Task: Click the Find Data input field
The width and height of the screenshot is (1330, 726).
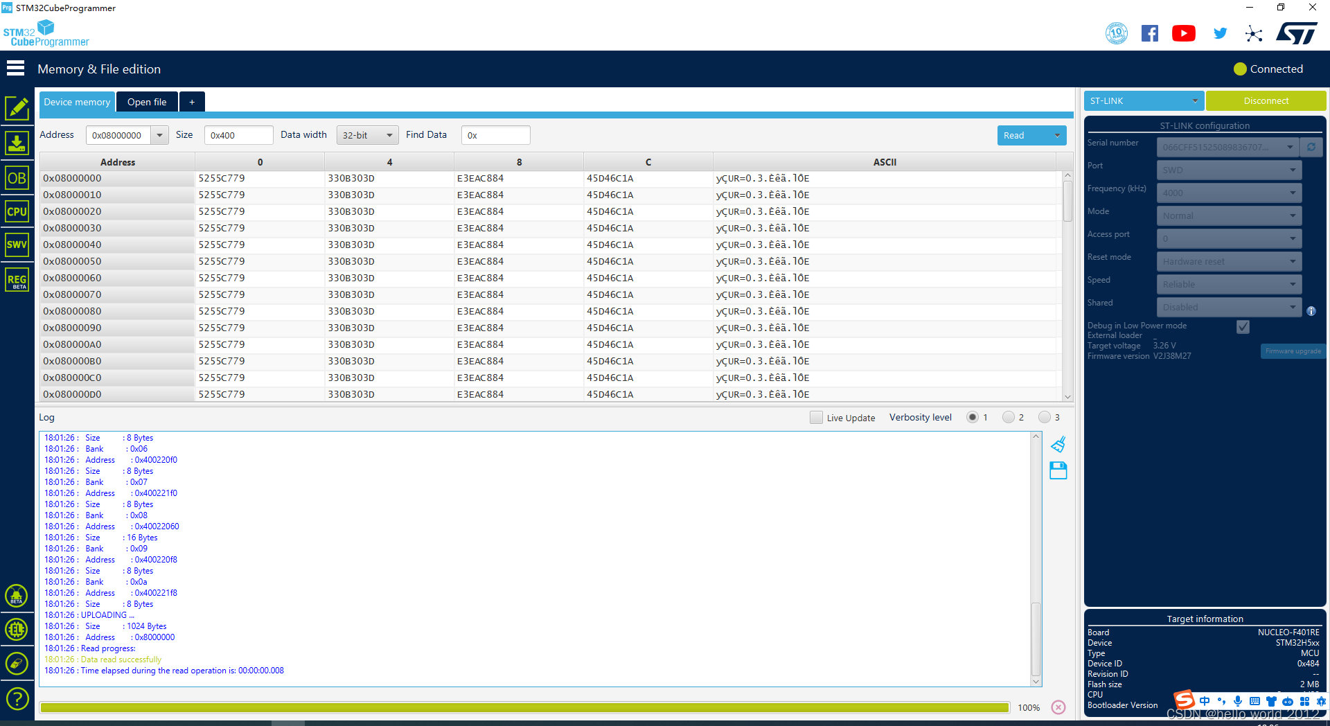Action: 495,135
